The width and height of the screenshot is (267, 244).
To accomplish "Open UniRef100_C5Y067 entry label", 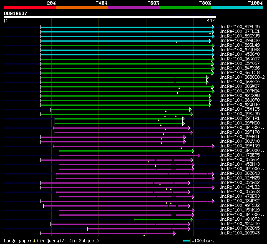I will (239, 64).
